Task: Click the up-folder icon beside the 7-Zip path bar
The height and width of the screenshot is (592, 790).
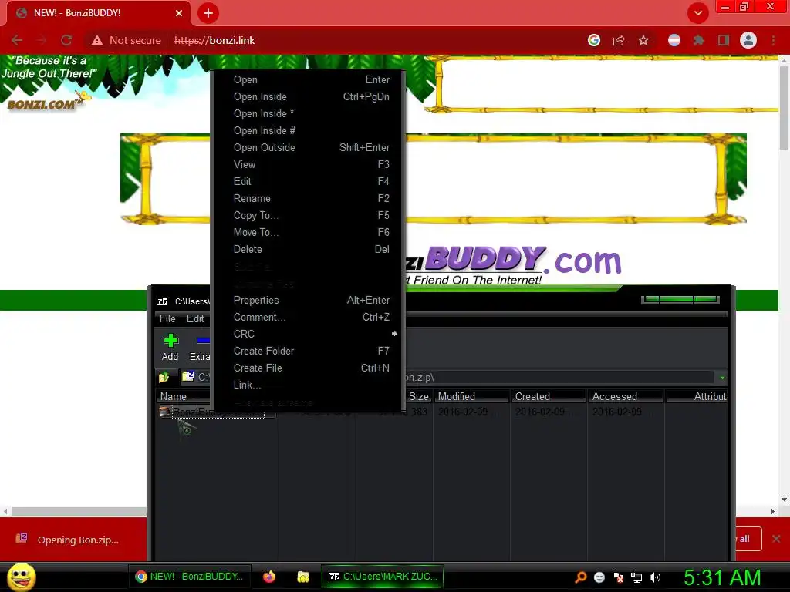Action: point(164,377)
